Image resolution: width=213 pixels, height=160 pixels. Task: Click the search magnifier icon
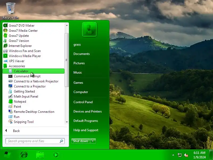click(62, 141)
